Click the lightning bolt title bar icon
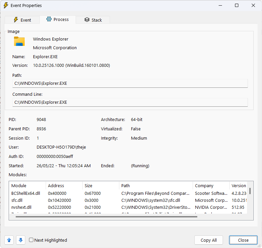 (6, 5)
